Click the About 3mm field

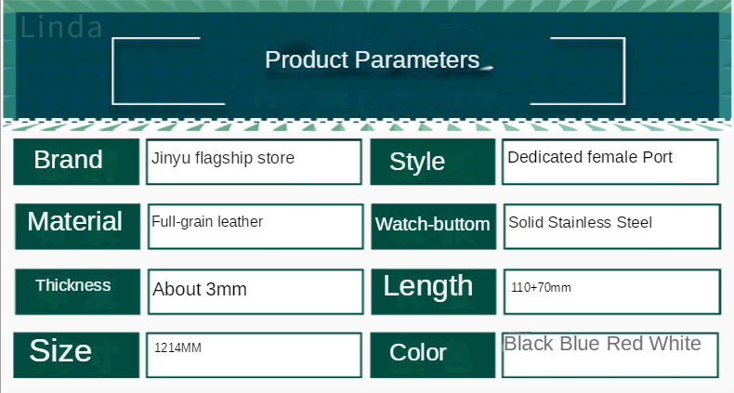[254, 291]
